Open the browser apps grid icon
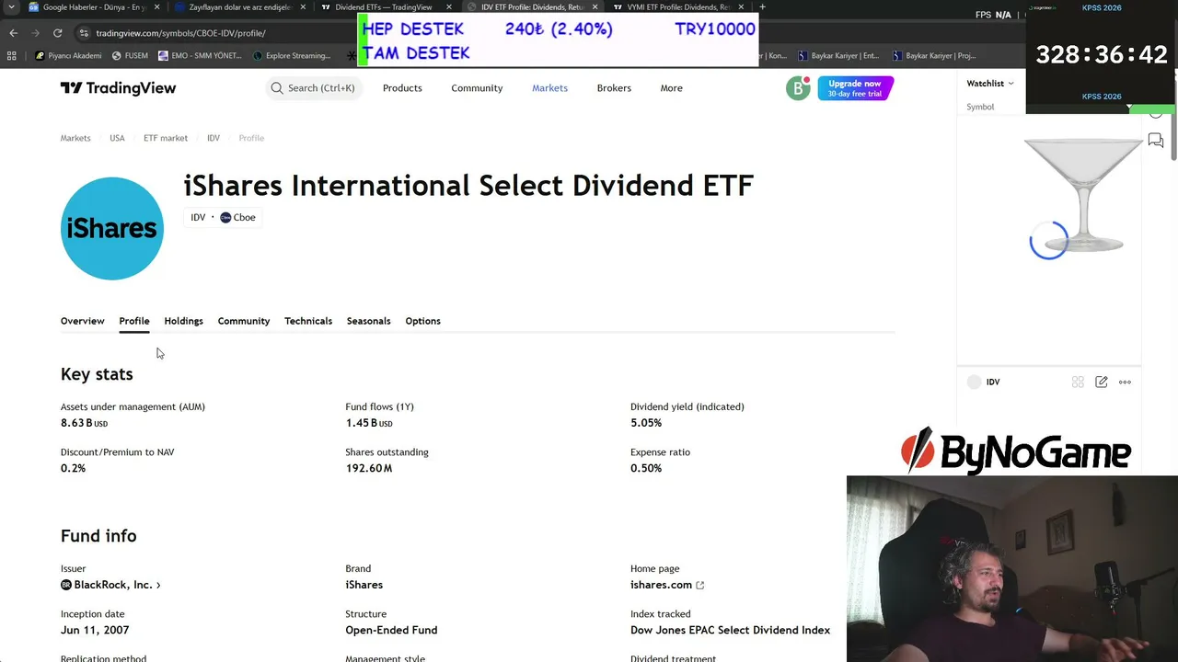This screenshot has width=1178, height=662. pos(13,55)
